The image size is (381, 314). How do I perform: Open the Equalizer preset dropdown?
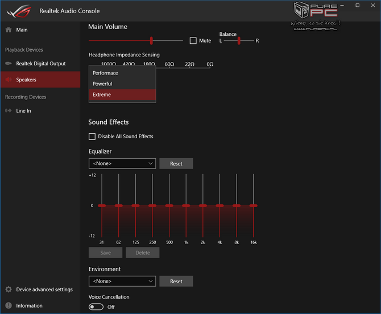[122, 163]
